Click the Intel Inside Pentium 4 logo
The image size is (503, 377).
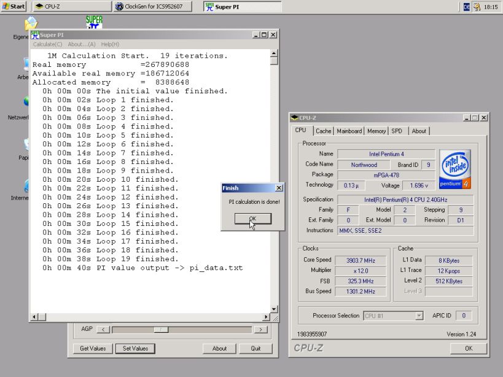pyautogui.click(x=454, y=169)
